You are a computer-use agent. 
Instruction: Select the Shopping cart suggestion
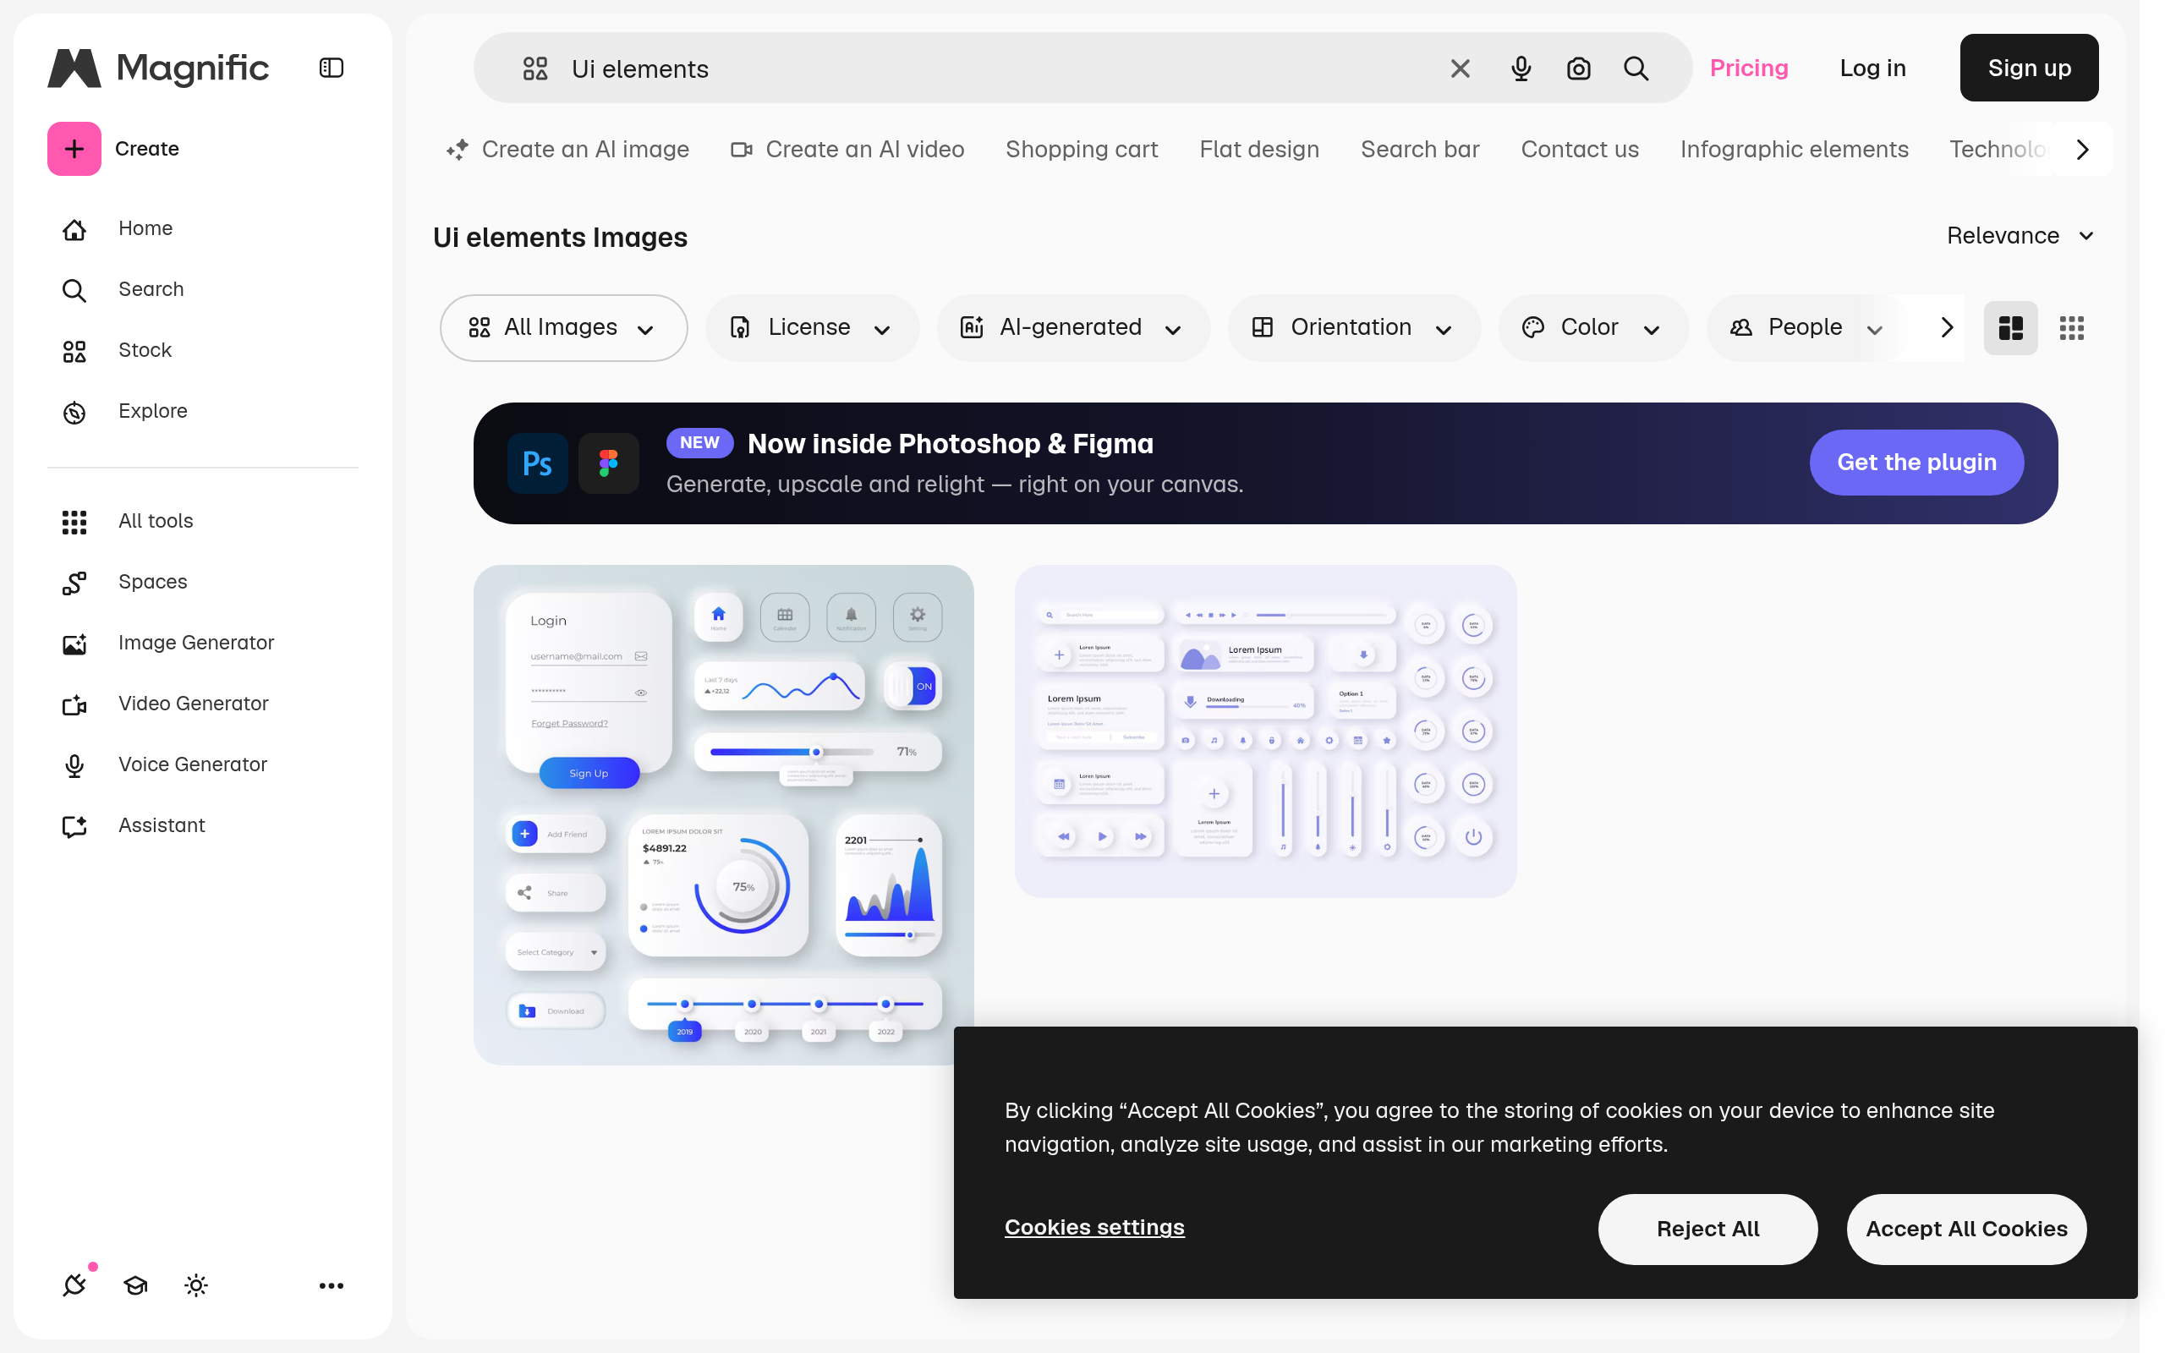click(x=1081, y=150)
